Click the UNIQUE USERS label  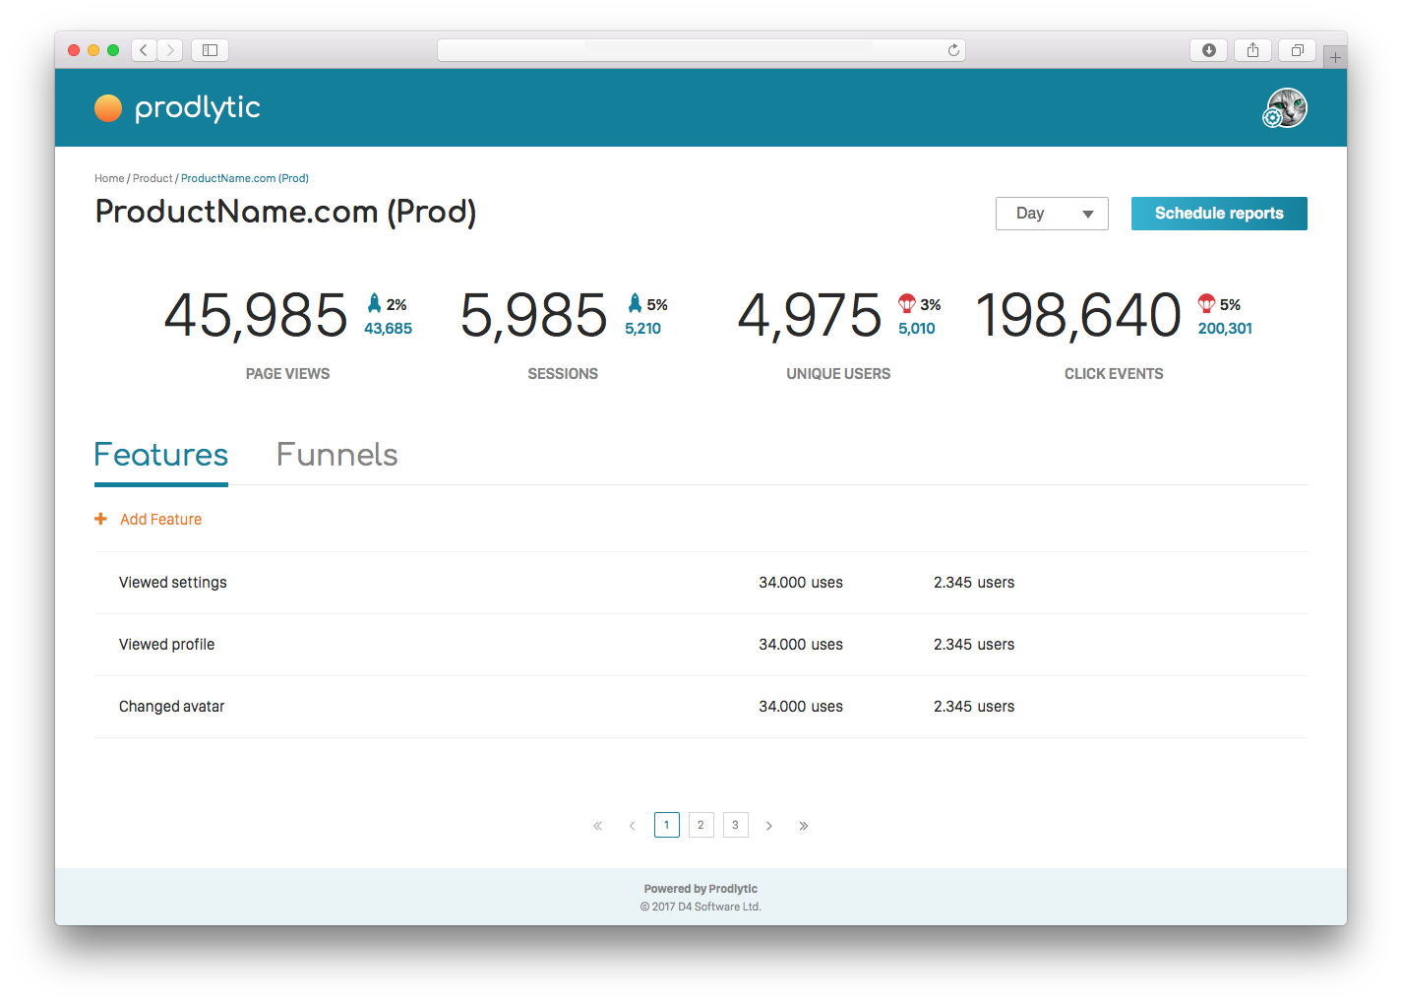838,374
